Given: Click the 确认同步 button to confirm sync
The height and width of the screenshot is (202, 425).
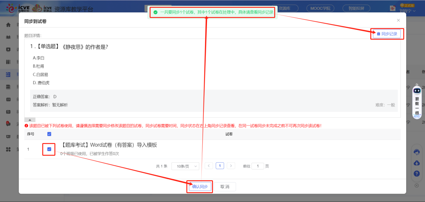Looking at the screenshot, I should pyautogui.click(x=199, y=187).
